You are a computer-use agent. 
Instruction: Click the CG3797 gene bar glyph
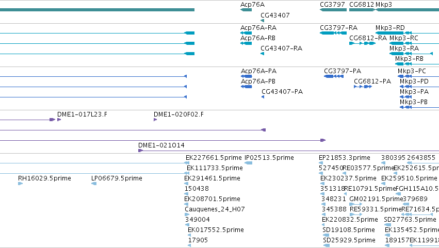(333, 10)
